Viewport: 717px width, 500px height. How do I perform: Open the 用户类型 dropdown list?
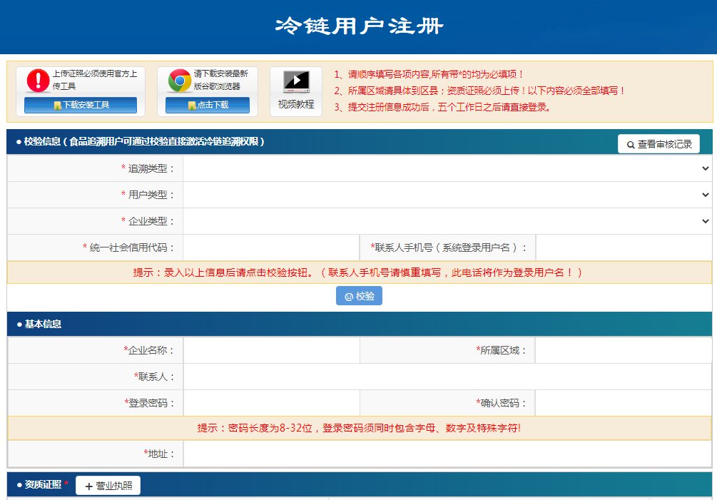[447, 195]
